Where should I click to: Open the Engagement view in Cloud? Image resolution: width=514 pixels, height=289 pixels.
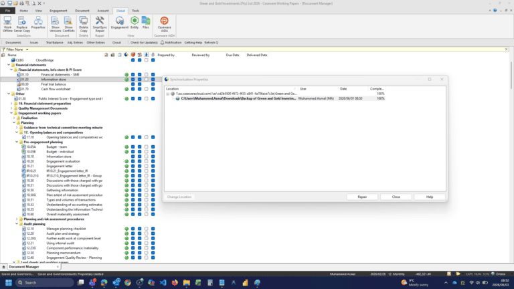[120, 23]
